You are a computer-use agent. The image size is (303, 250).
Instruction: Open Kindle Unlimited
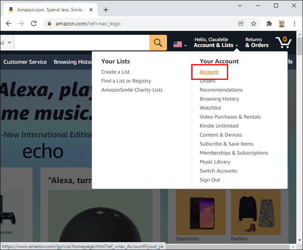click(219, 126)
